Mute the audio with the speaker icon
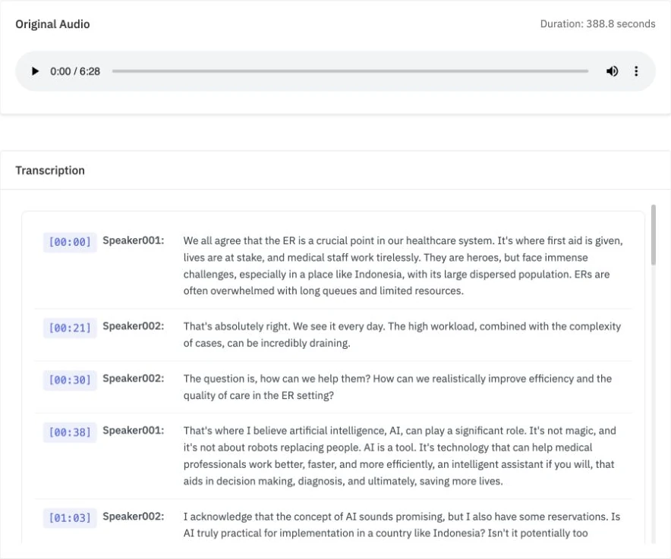This screenshot has width=671, height=559. [x=612, y=71]
